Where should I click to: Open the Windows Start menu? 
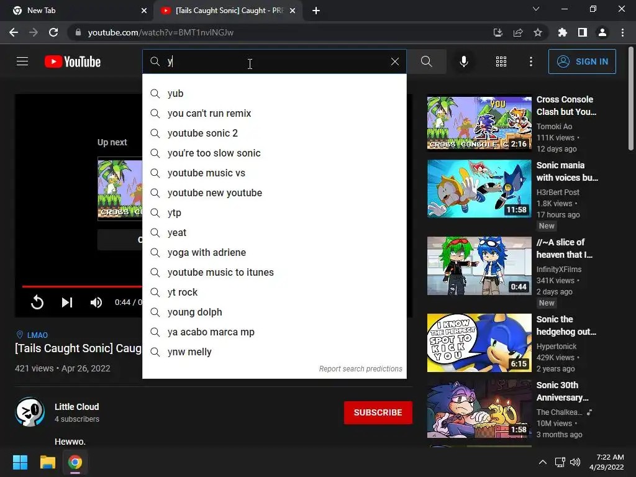coord(20,462)
